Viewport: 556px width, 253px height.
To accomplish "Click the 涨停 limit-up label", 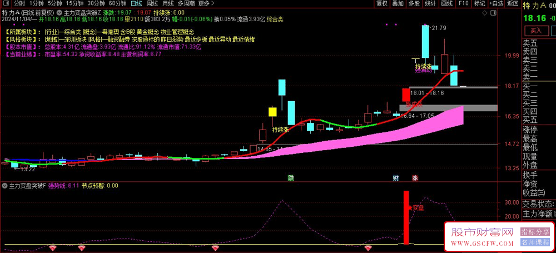I will (x=530, y=130).
